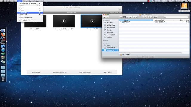Image resolution: width=191 pixels, height=107 pixels.
Task: Select Undo Move of 2 Items
Action: point(30,4)
